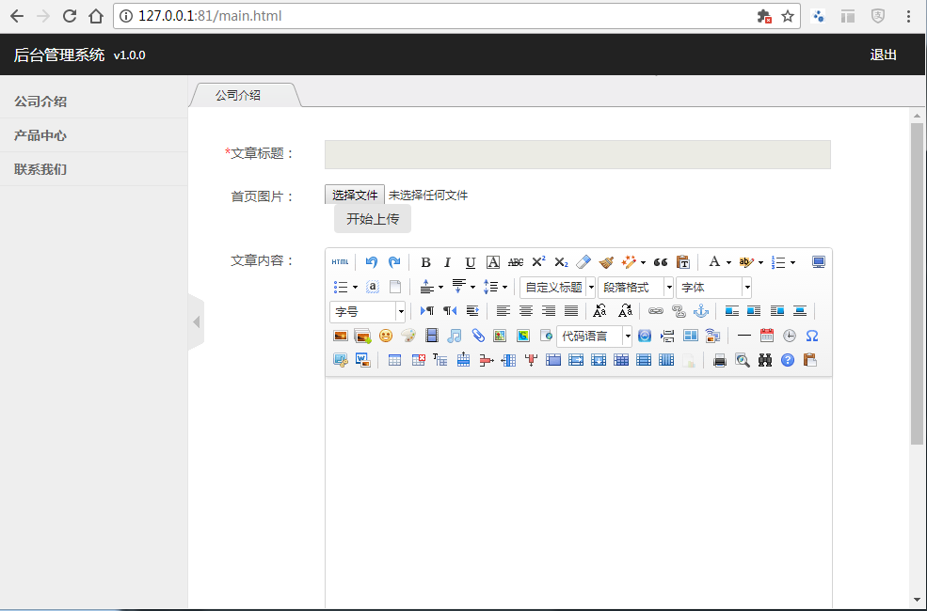Viewport: 927px width, 611px height.
Task: Expand the unordered list style arrow
Action: pos(355,288)
